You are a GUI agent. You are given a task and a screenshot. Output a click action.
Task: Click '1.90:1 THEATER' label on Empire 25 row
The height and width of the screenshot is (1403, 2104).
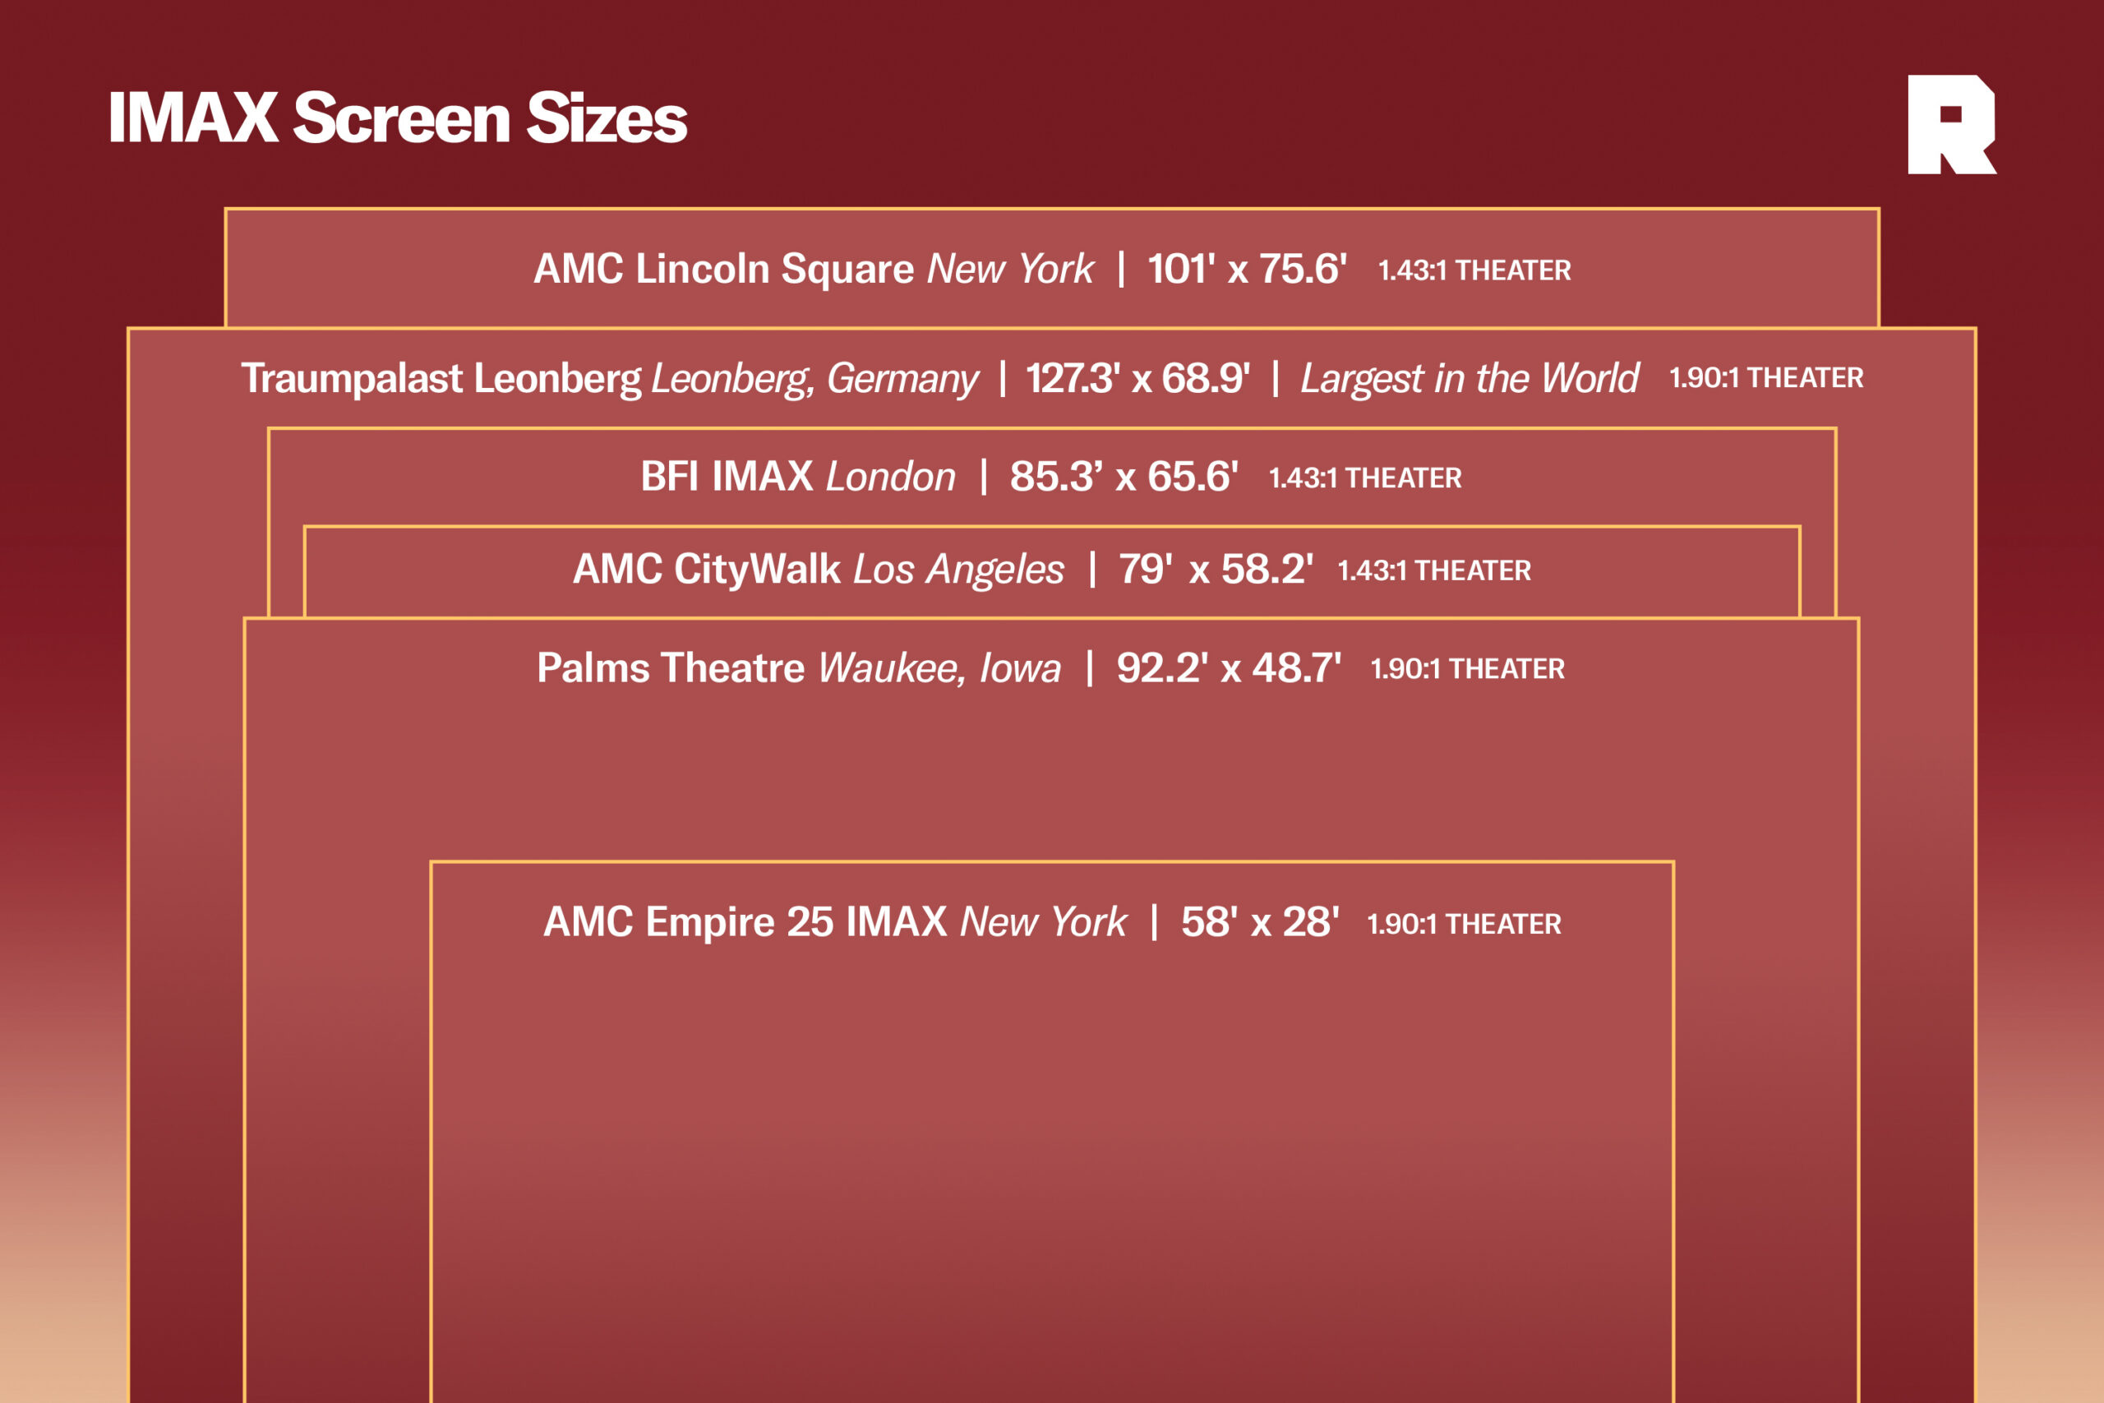click(x=1465, y=923)
